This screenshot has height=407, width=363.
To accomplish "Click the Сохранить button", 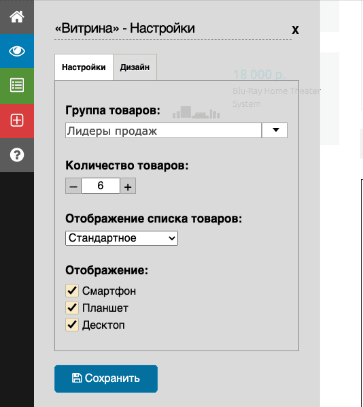I will pos(106,378).
